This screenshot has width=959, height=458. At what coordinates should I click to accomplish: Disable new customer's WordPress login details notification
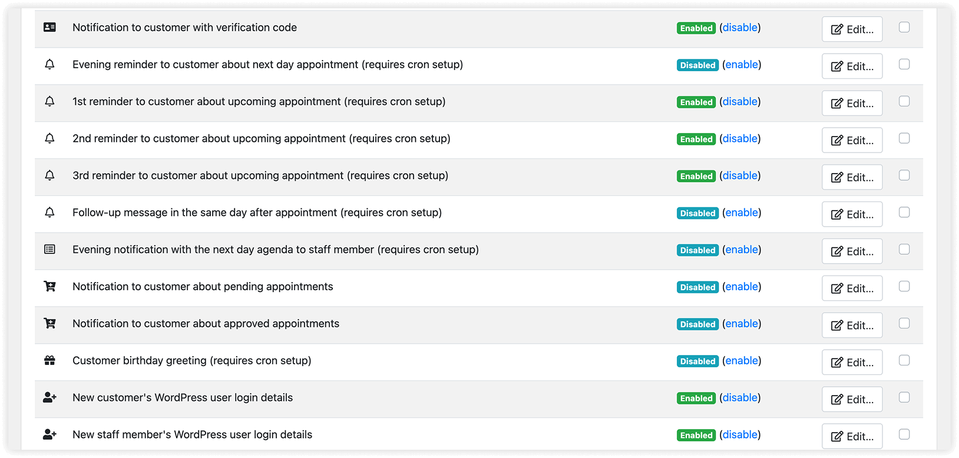coord(740,398)
